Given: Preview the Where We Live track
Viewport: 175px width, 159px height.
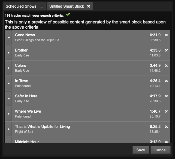Looking at the screenshot, I should [9, 114].
